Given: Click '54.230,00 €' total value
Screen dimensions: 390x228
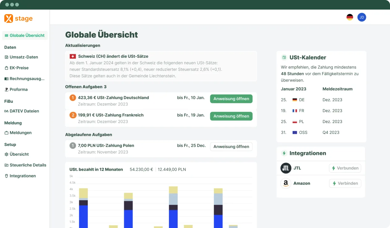Looking at the screenshot, I should 141,169.
